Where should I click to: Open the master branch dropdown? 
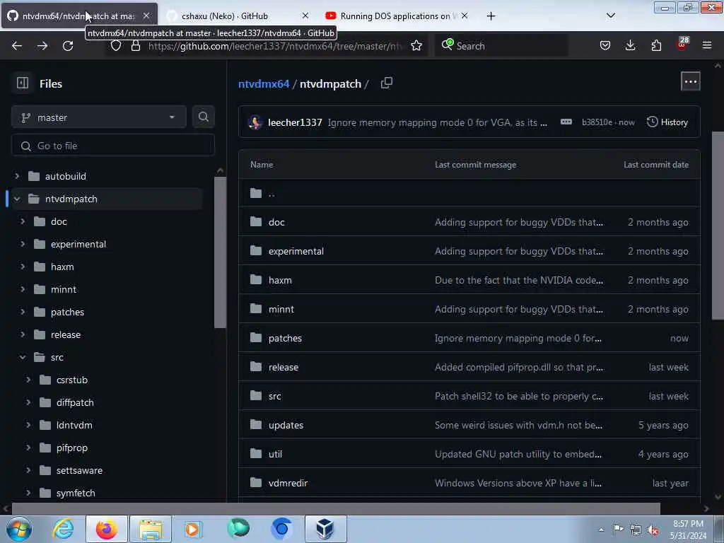coord(99,117)
